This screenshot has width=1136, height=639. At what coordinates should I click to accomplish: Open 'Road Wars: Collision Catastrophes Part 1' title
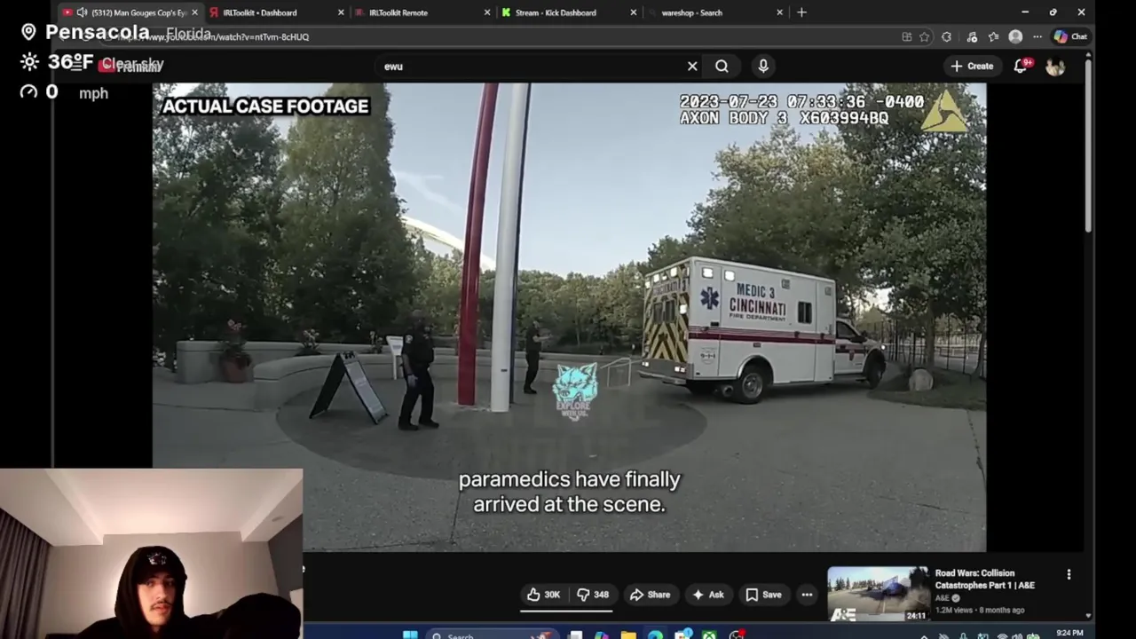984,580
